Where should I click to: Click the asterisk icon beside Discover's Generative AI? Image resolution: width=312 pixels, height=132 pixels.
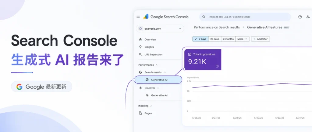[x=147, y=95]
